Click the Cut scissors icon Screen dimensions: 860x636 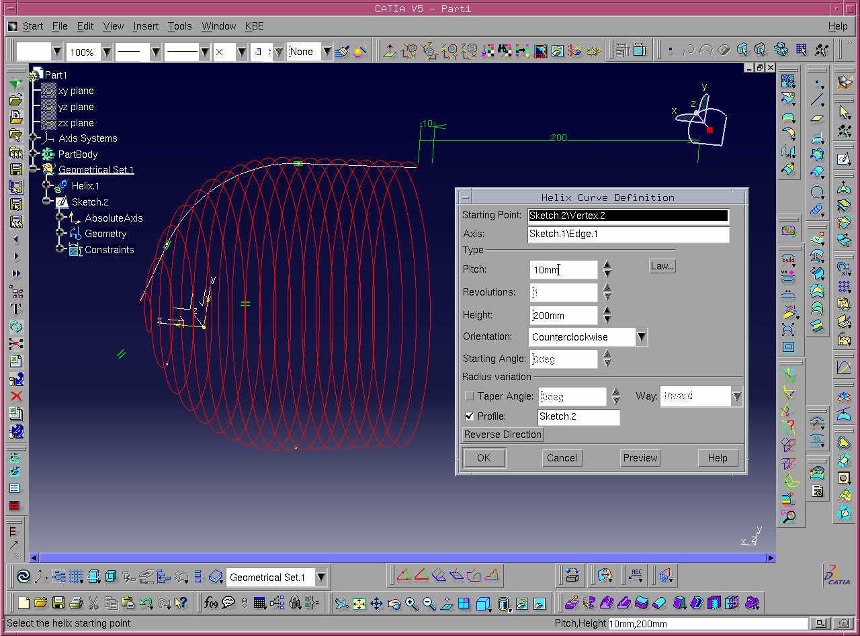[93, 602]
